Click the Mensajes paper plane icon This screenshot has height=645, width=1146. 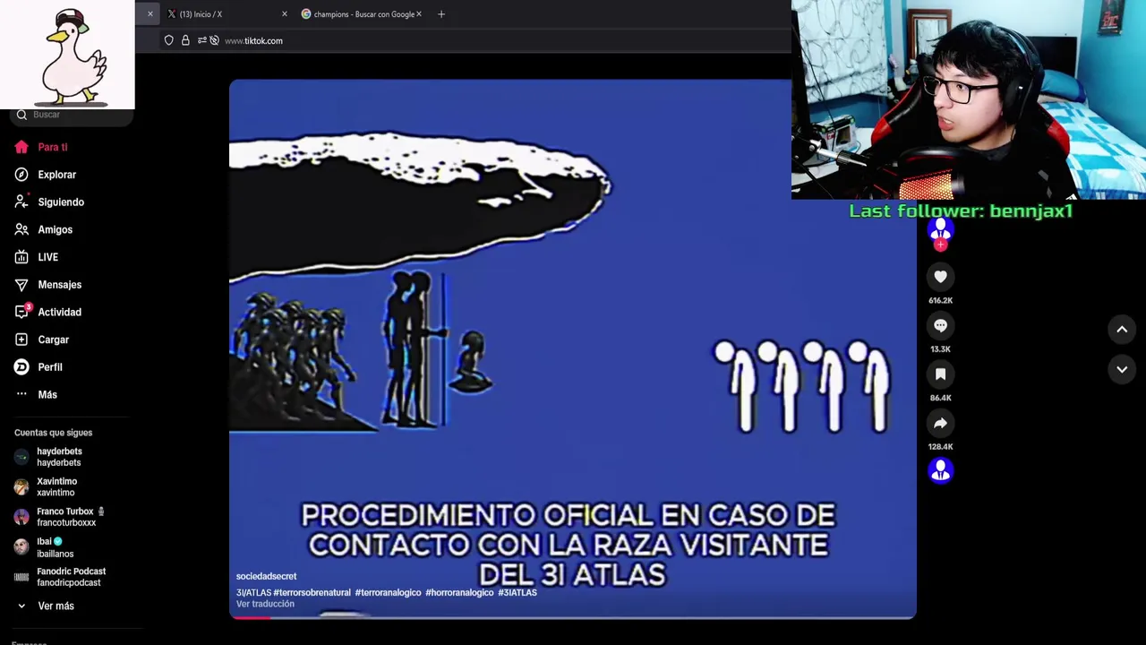coord(21,285)
